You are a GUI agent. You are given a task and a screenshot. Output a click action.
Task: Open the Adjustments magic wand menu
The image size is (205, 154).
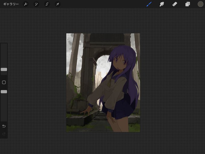(36, 4)
